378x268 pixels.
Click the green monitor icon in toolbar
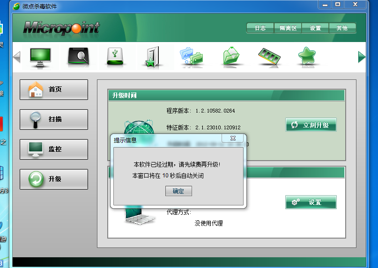[x=40, y=56]
